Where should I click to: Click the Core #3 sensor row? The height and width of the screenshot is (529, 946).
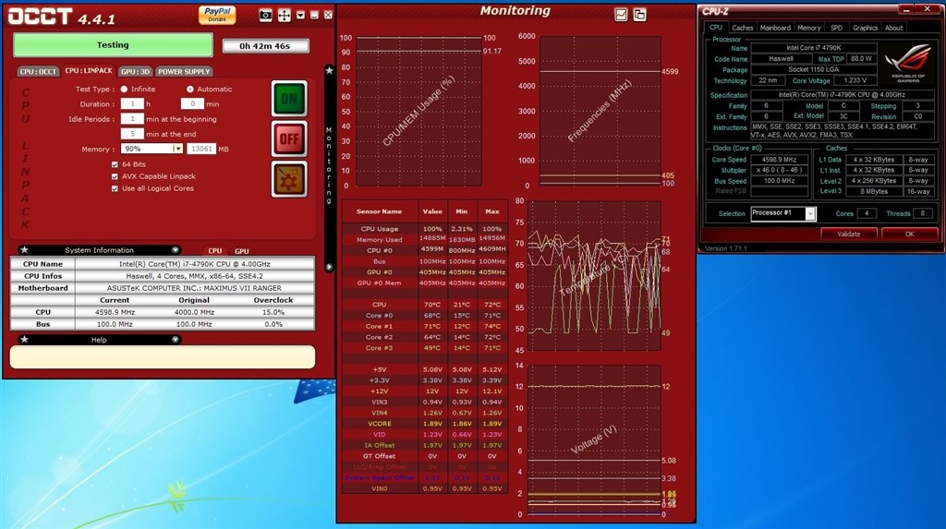point(425,347)
